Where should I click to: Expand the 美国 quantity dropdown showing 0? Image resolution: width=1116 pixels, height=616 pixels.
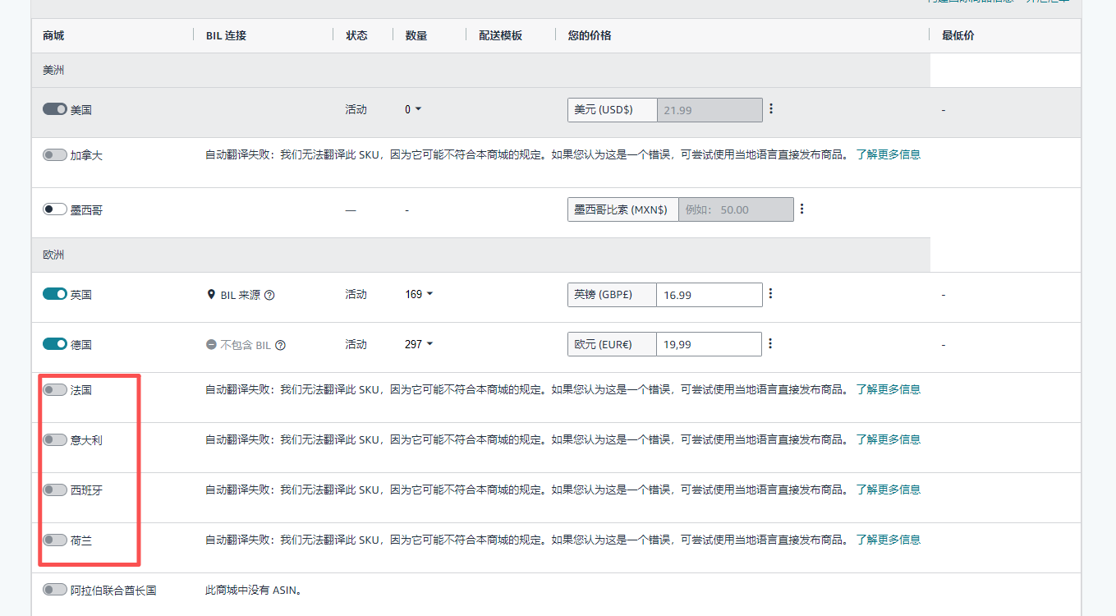[413, 109]
